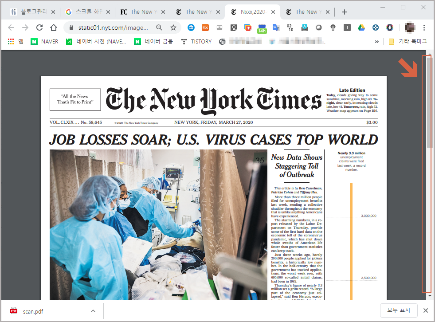The image size is (435, 322).
Task: Click the 모두 표시 button
Action: point(399,310)
